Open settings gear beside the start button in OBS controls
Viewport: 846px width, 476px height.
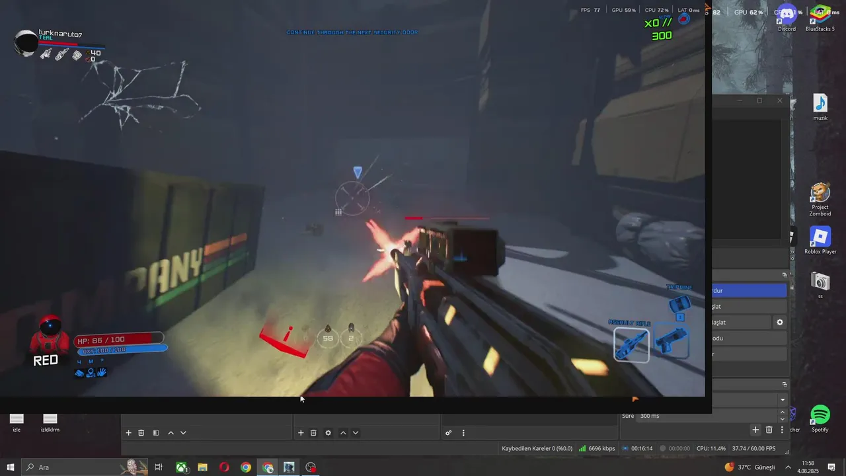780,322
